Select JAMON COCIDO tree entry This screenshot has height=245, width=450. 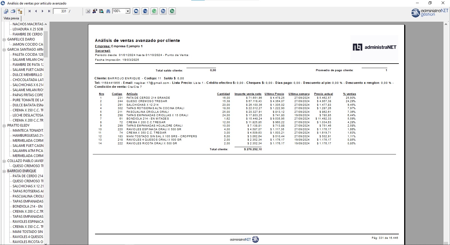click(x=28, y=44)
